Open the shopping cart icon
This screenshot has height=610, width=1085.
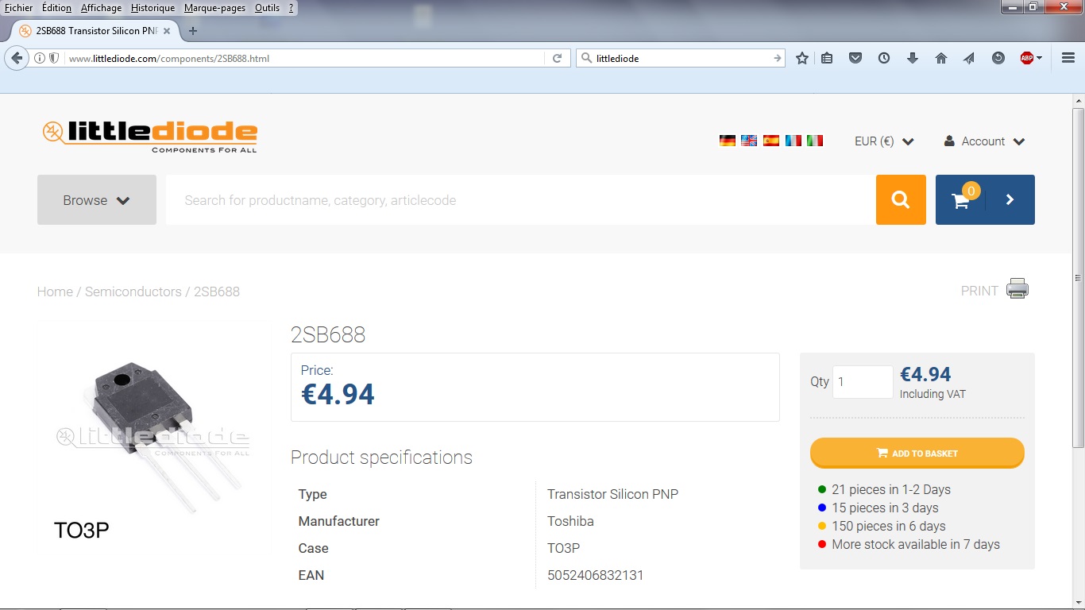[961, 200]
